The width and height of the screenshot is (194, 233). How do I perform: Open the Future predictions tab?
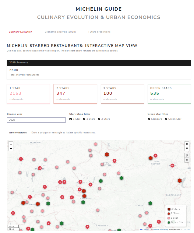click(99, 32)
